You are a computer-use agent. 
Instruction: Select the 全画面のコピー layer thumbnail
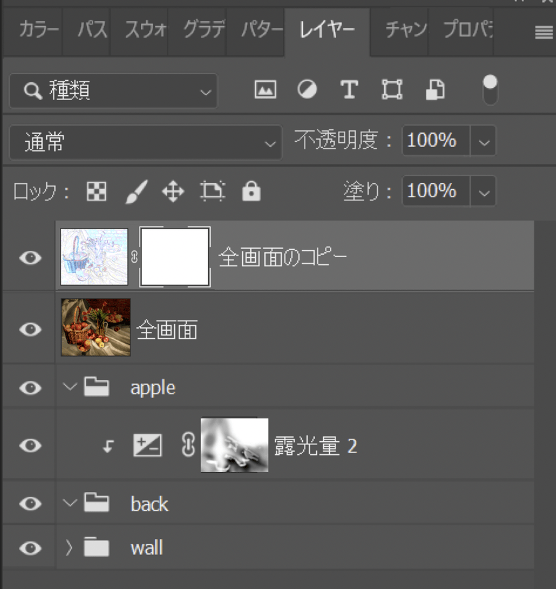tap(95, 257)
